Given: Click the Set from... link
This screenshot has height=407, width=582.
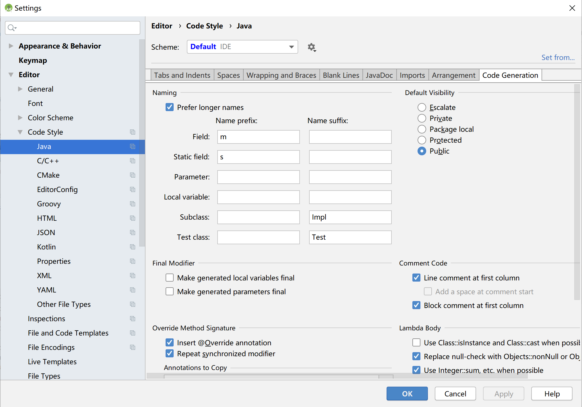Looking at the screenshot, I should point(558,57).
